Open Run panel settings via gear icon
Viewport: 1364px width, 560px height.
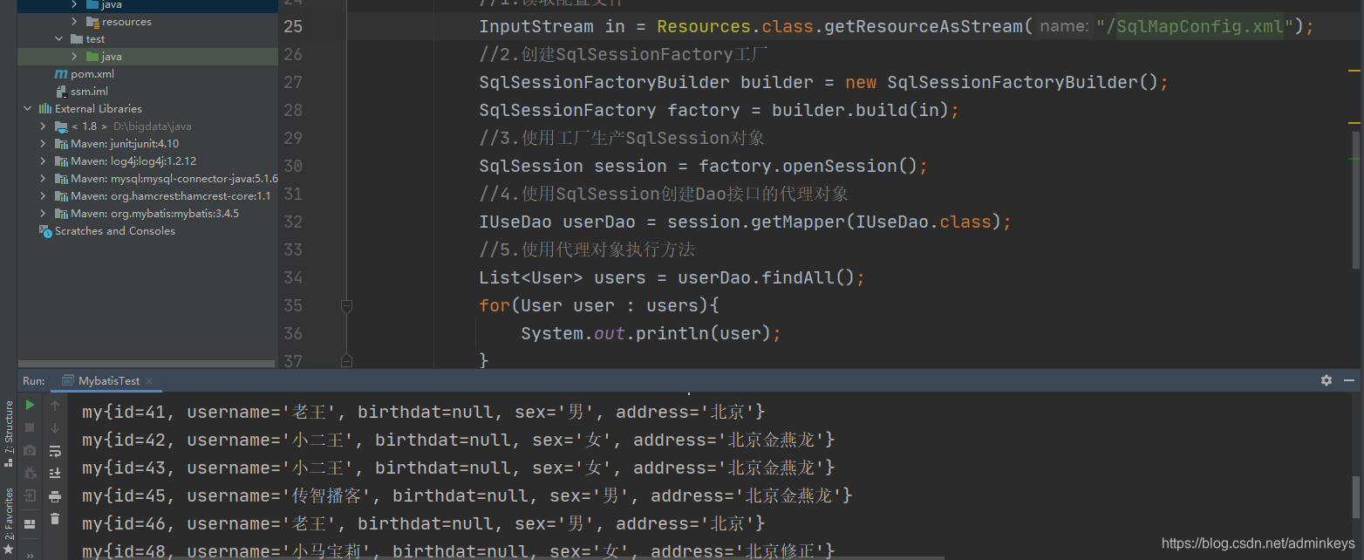1326,380
